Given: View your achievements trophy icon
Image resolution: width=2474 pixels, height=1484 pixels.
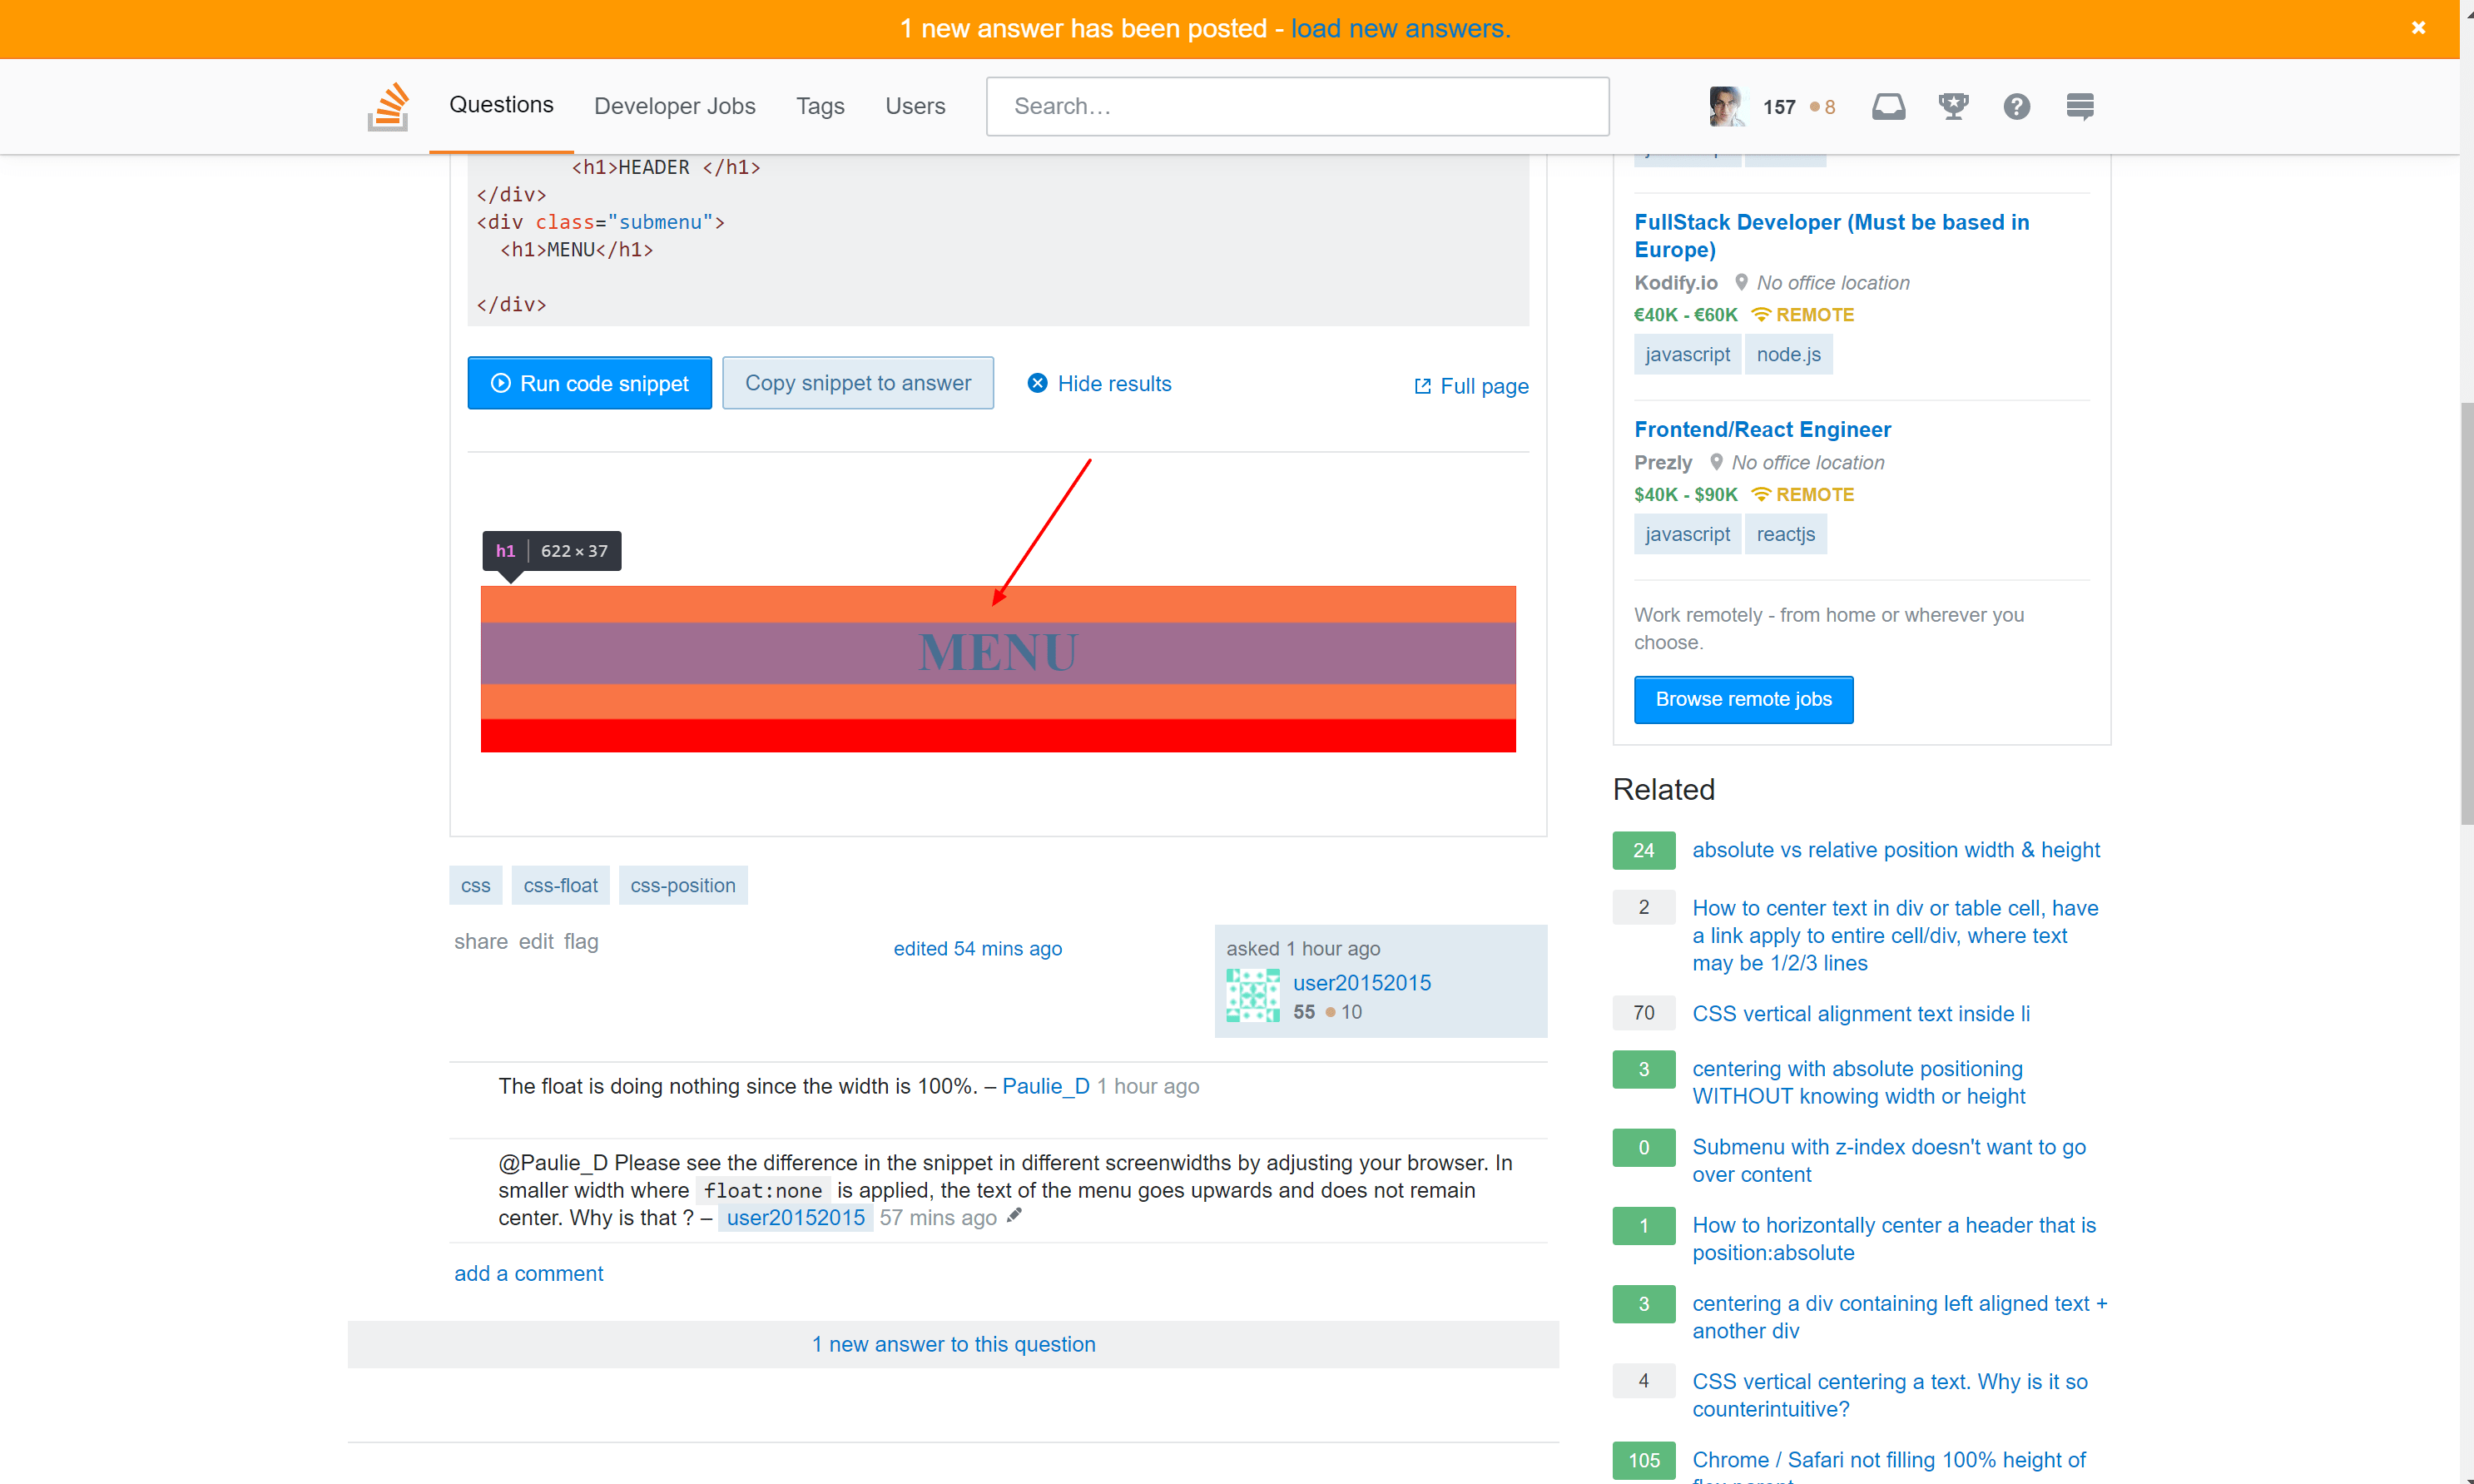Looking at the screenshot, I should tap(1953, 106).
